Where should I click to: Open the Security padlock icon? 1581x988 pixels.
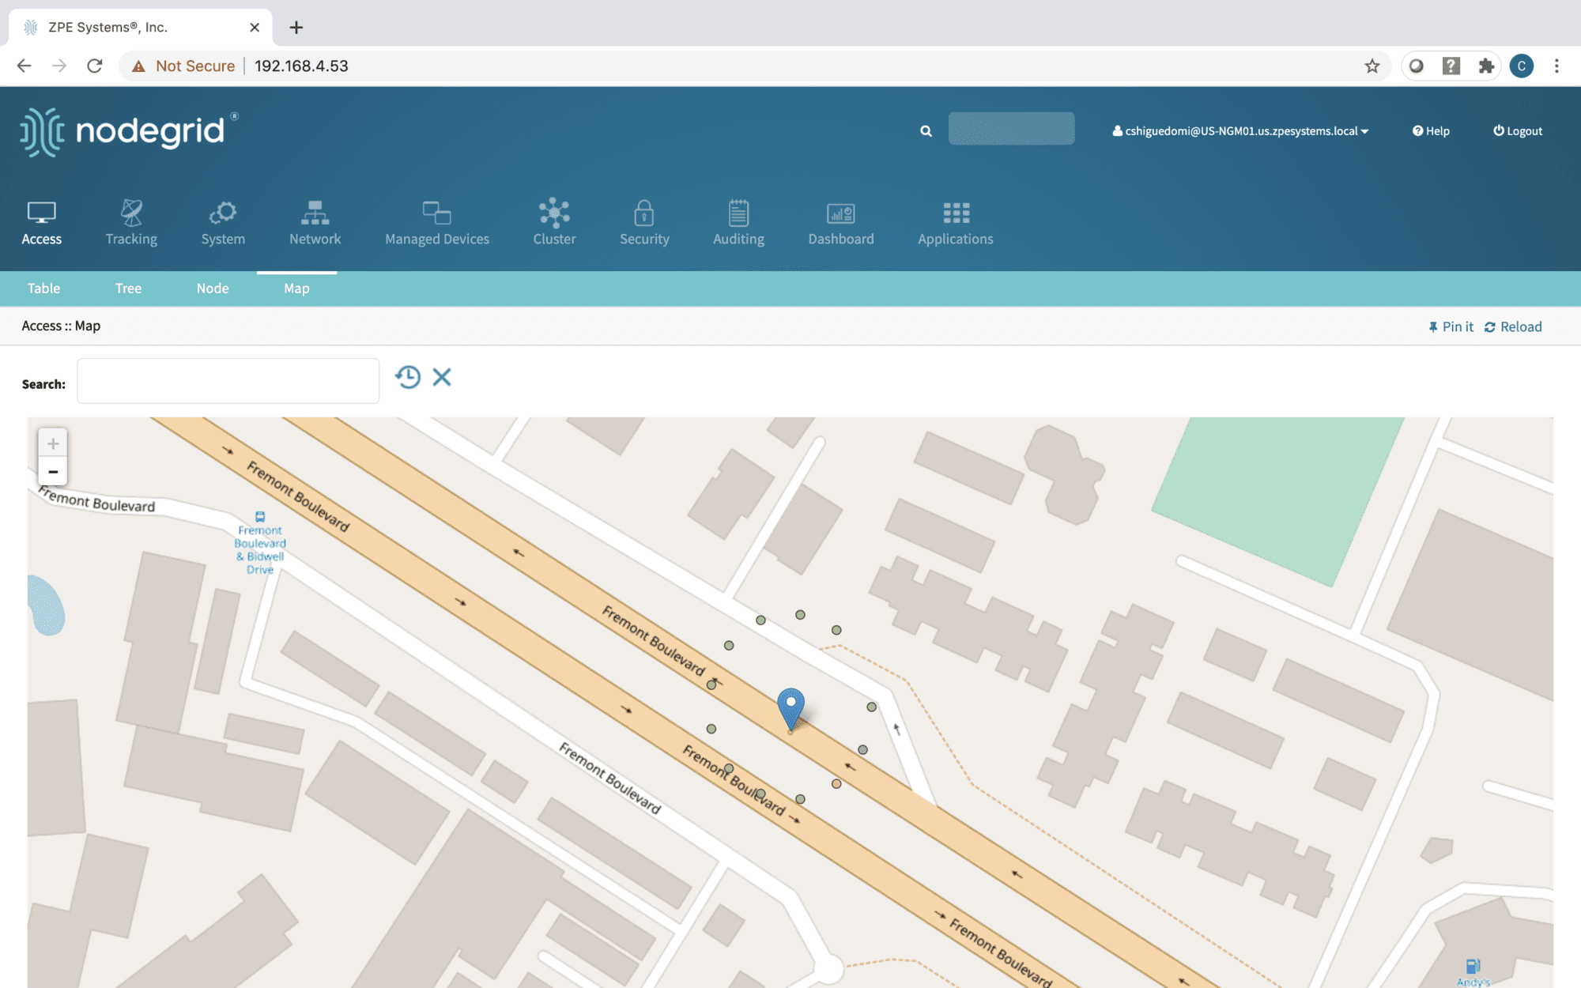pos(643,213)
